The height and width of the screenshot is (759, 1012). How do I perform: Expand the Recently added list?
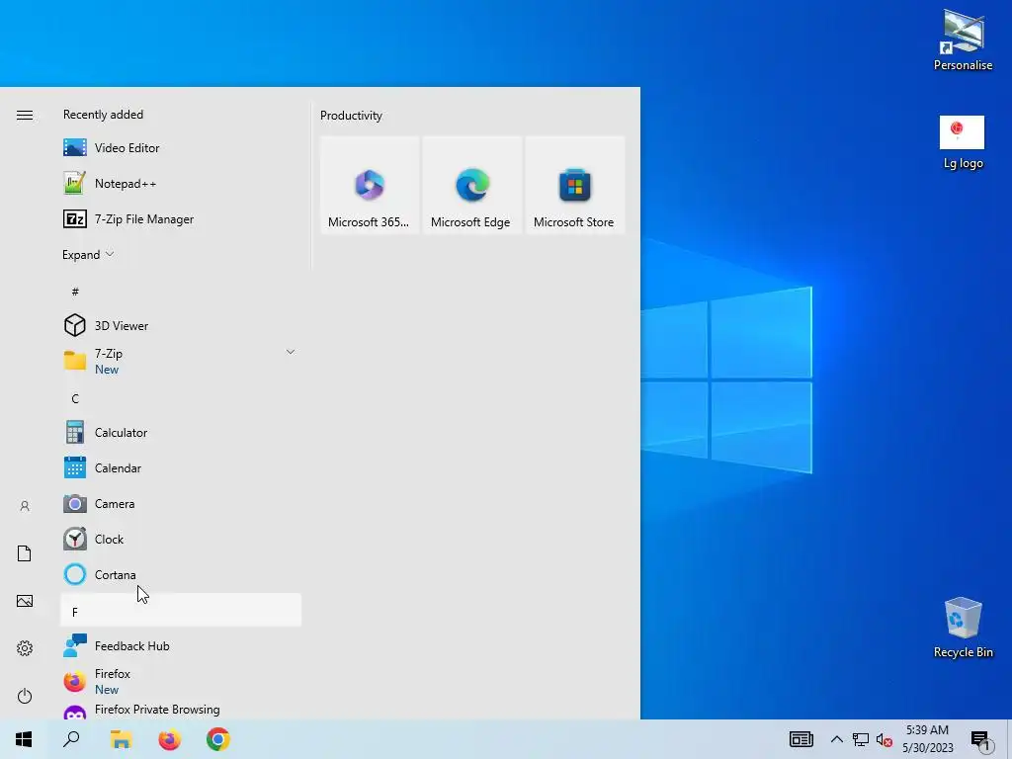click(88, 254)
